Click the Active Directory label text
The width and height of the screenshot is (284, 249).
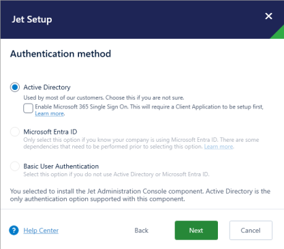click(x=47, y=87)
